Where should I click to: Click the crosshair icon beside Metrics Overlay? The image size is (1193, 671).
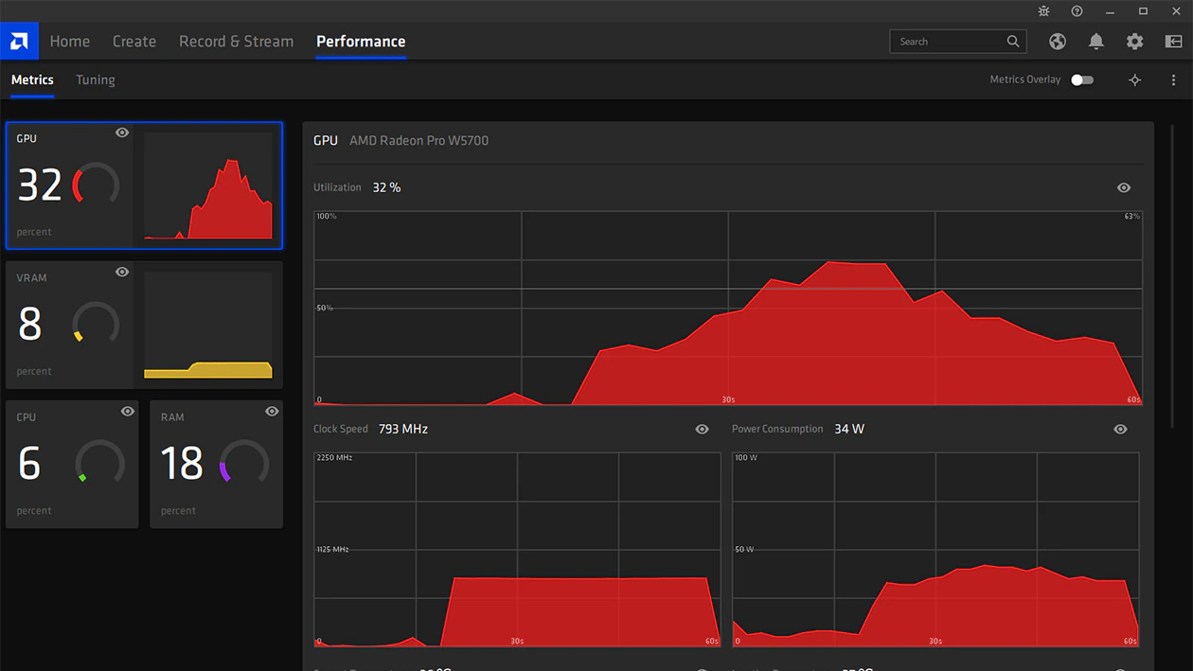click(1135, 80)
